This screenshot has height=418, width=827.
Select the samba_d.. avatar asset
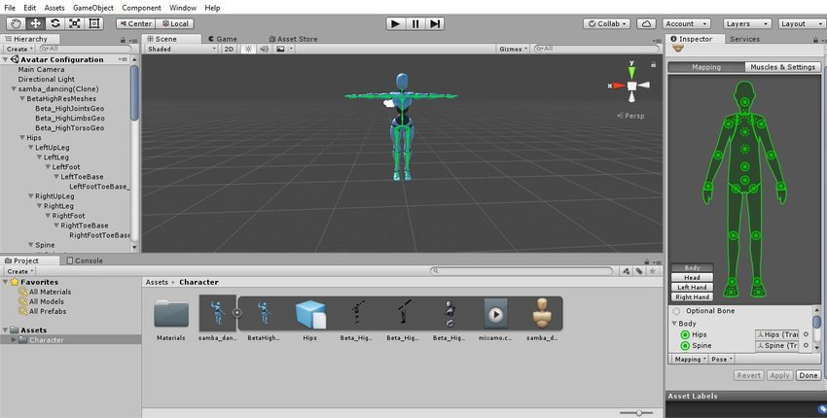542,314
